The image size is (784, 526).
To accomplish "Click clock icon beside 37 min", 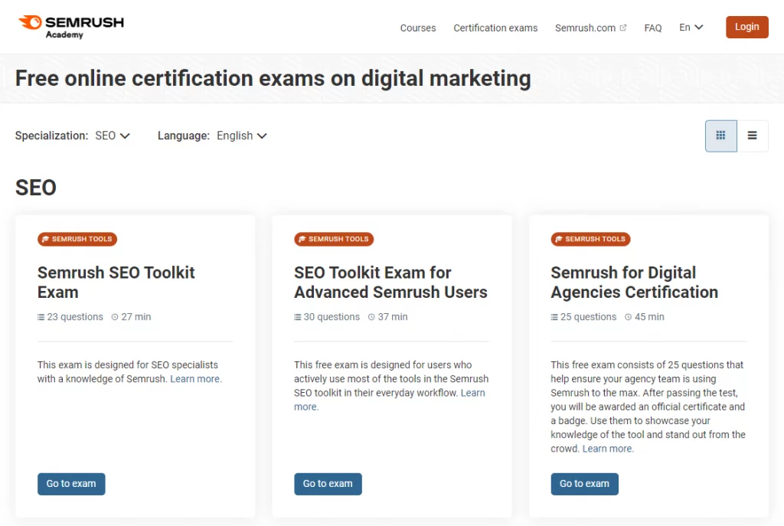I will 371,317.
